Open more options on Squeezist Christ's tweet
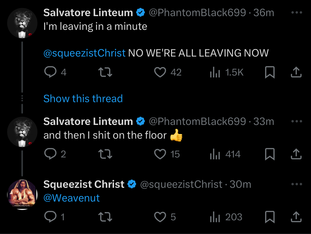This screenshot has width=311, height=234. 296,184
